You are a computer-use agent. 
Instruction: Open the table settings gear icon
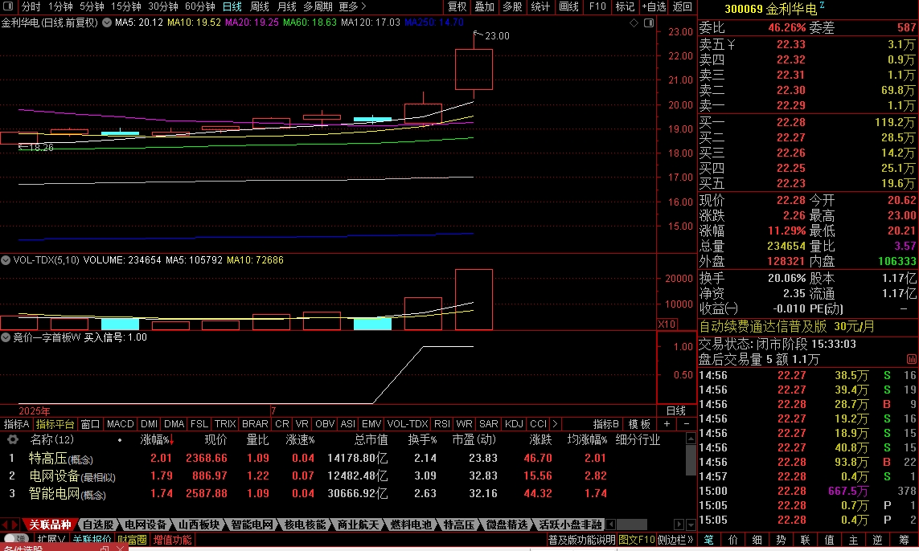12,439
